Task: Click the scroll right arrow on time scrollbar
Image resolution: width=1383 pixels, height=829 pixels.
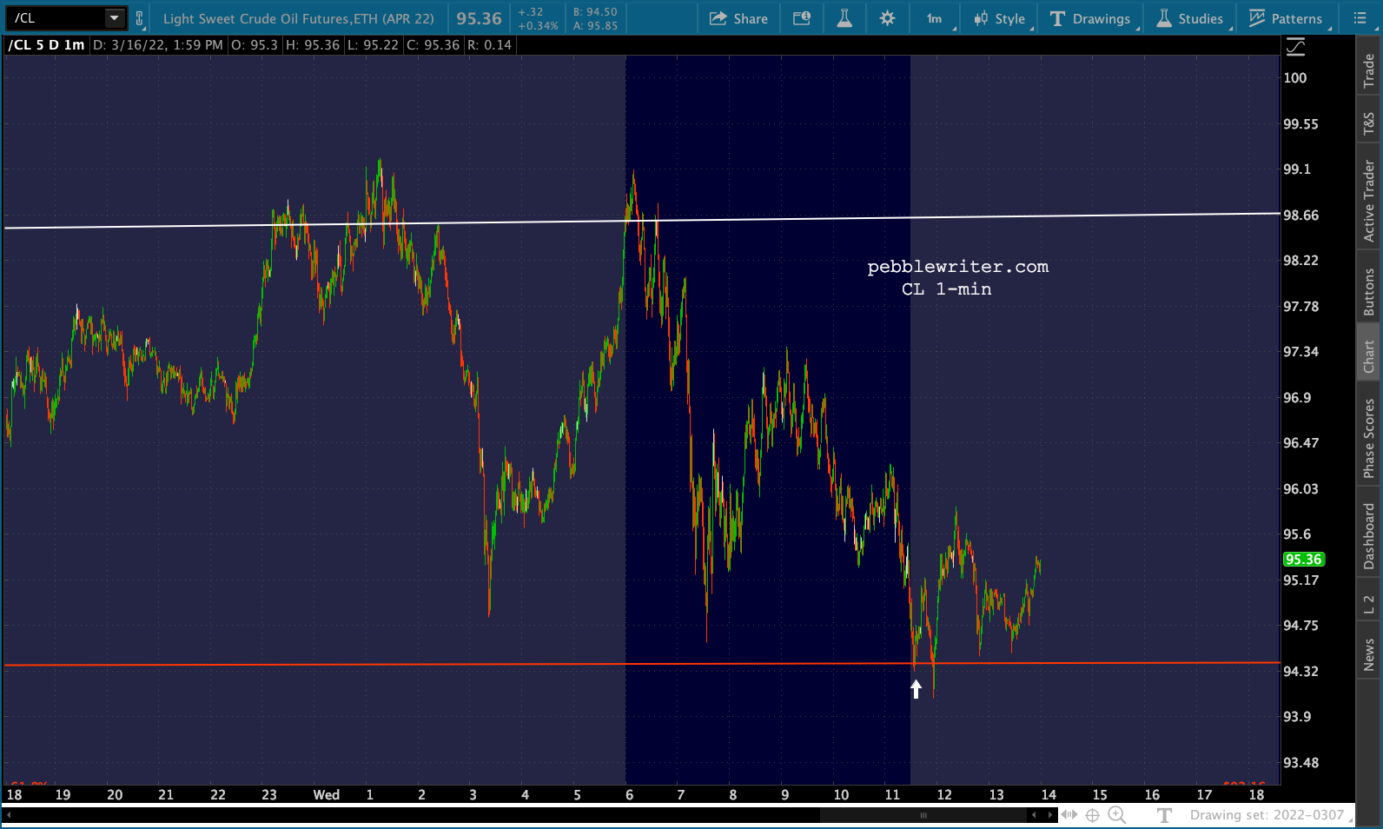Action: click(1050, 815)
